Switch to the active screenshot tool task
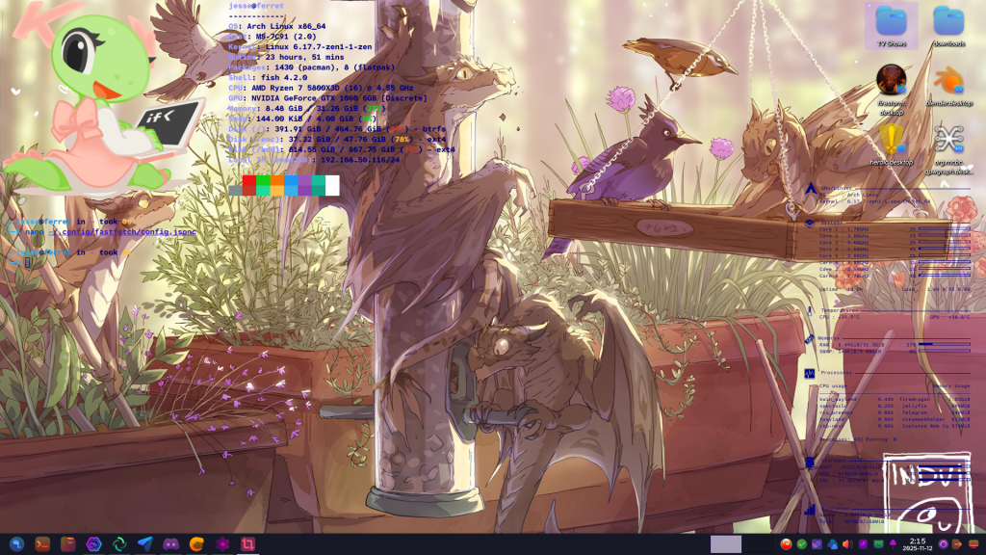The width and height of the screenshot is (986, 555). [247, 544]
